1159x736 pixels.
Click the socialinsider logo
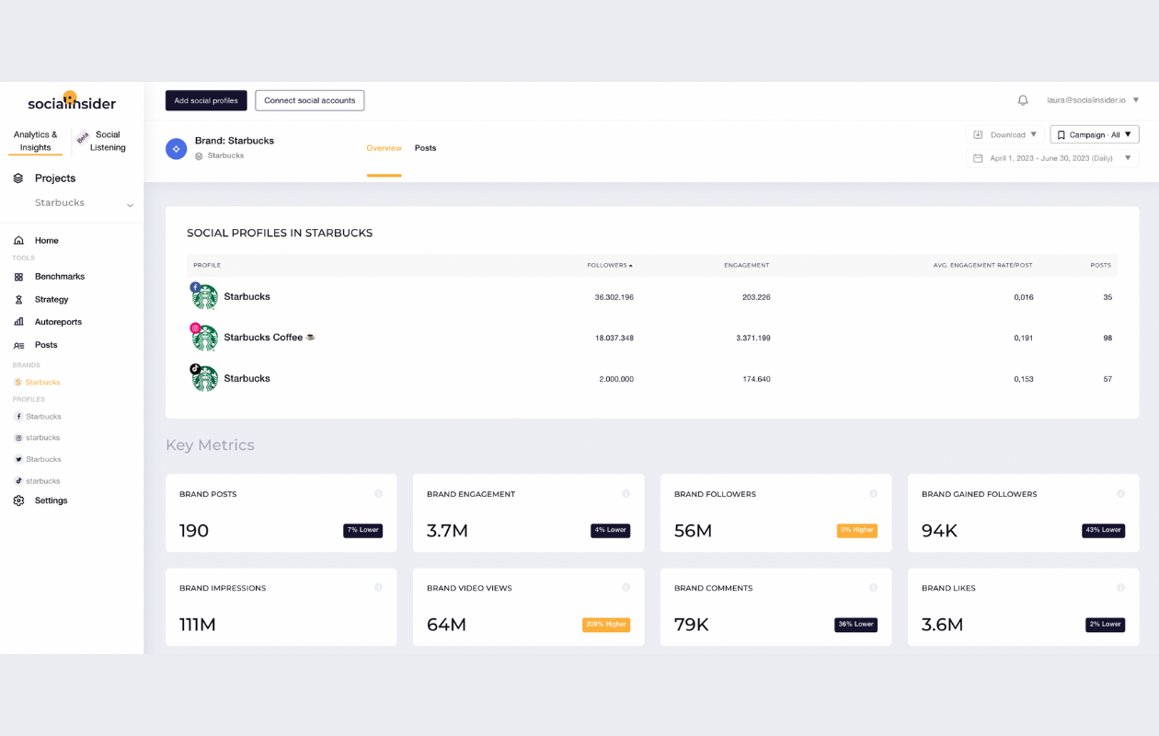pyautogui.click(x=72, y=102)
